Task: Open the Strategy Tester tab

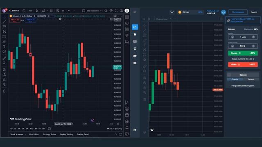Action: click(49, 134)
